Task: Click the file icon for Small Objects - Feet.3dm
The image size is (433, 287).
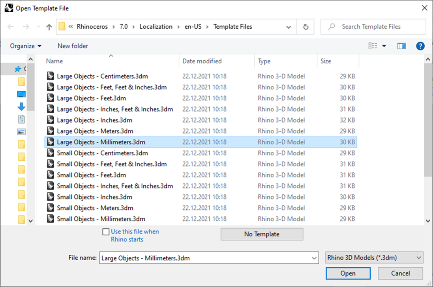Action: tap(50, 175)
